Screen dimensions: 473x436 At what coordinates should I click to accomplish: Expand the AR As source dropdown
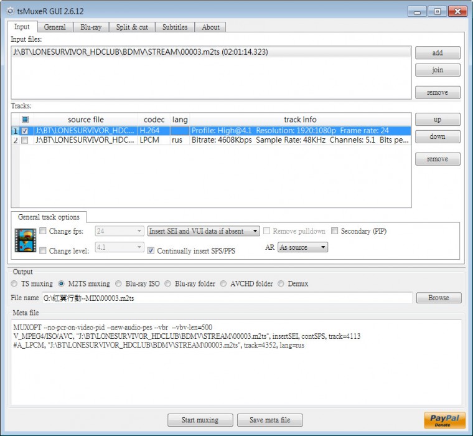(302, 247)
